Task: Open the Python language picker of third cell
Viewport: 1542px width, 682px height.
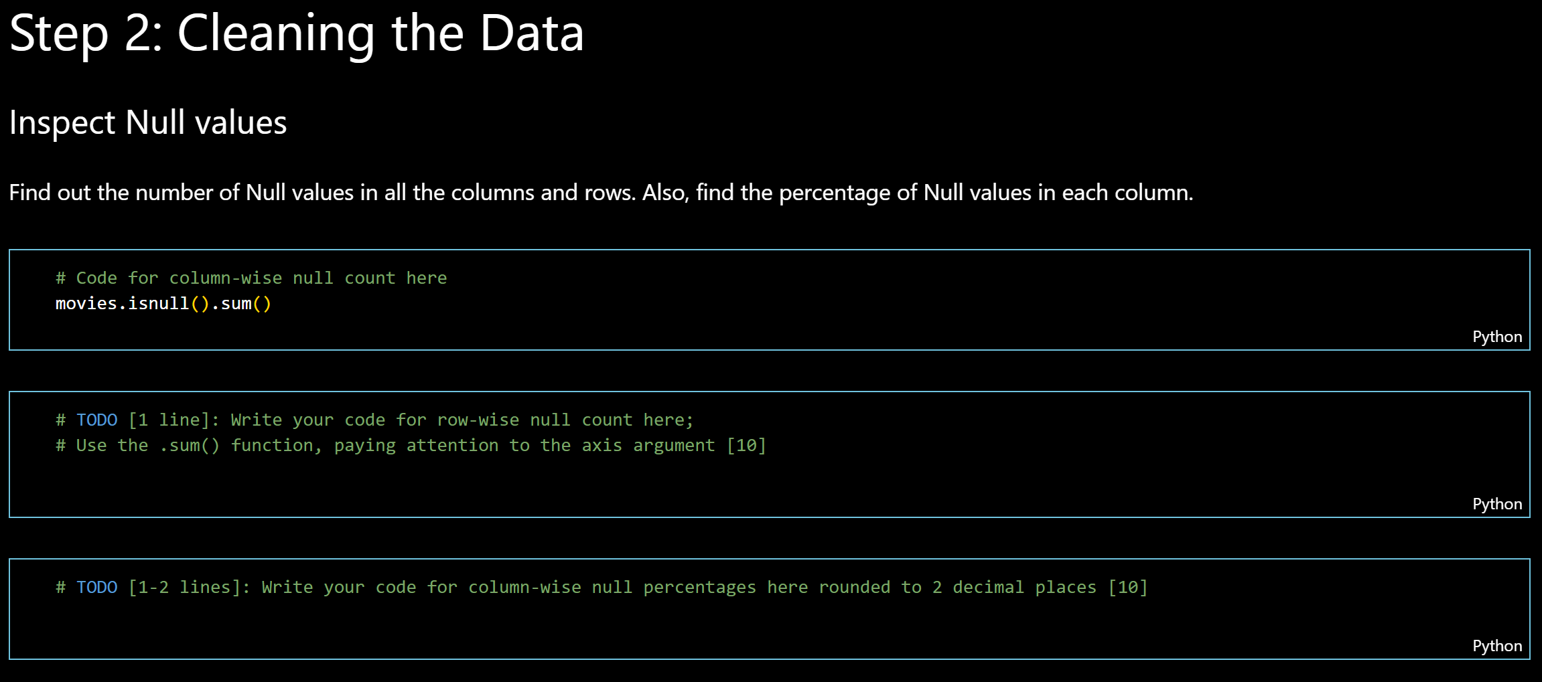Action: pos(1496,646)
